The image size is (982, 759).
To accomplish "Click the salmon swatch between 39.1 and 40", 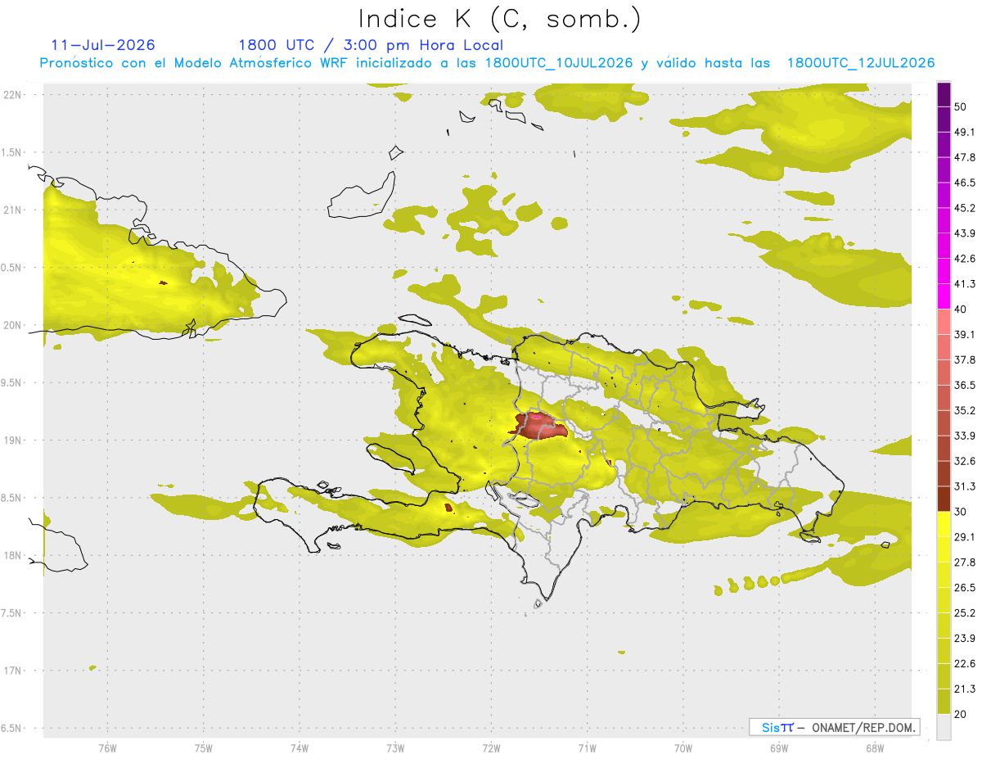I will (x=944, y=322).
